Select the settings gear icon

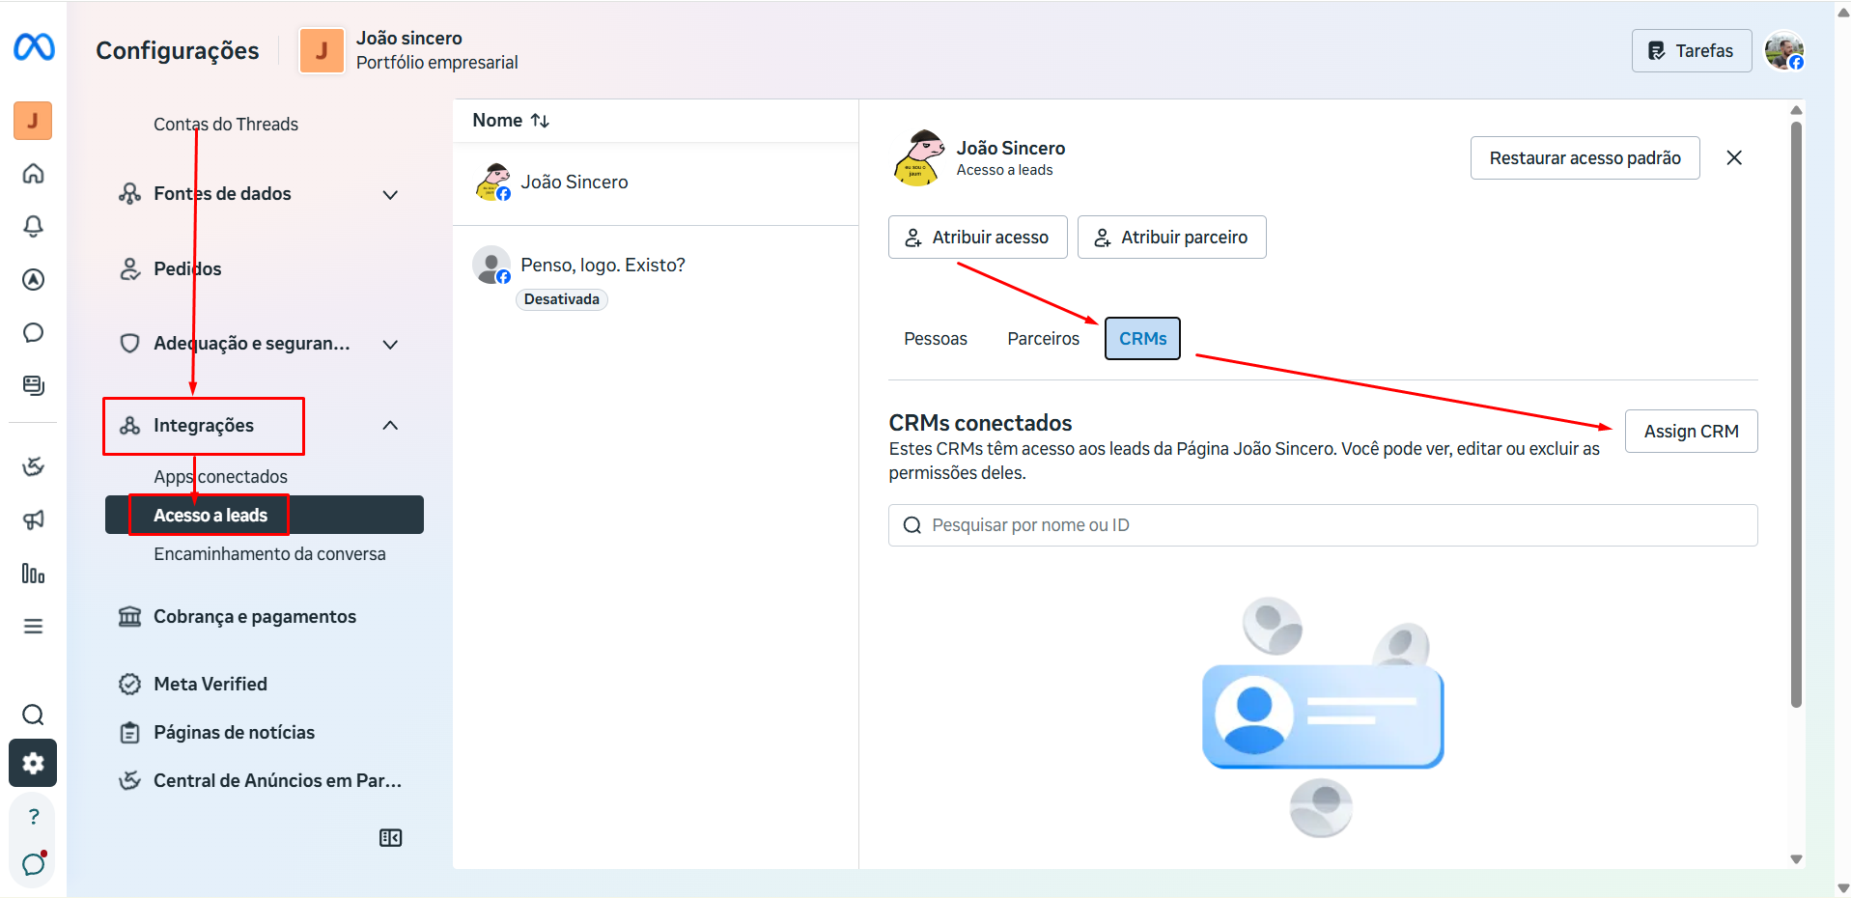33,764
